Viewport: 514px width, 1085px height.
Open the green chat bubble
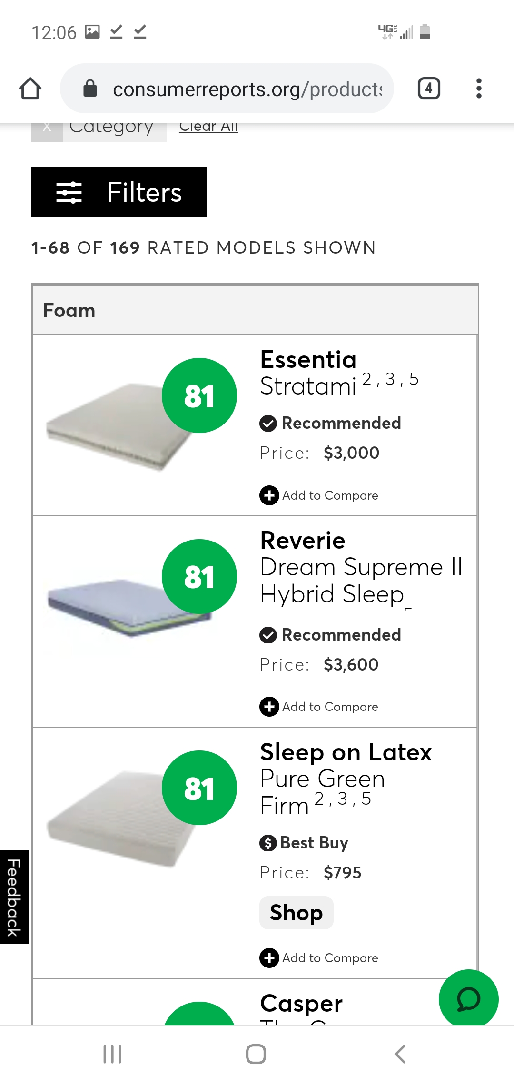pyautogui.click(x=468, y=998)
